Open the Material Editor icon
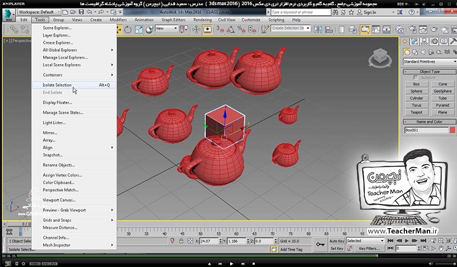This screenshot has height=267, width=457. pyautogui.click(x=399, y=30)
